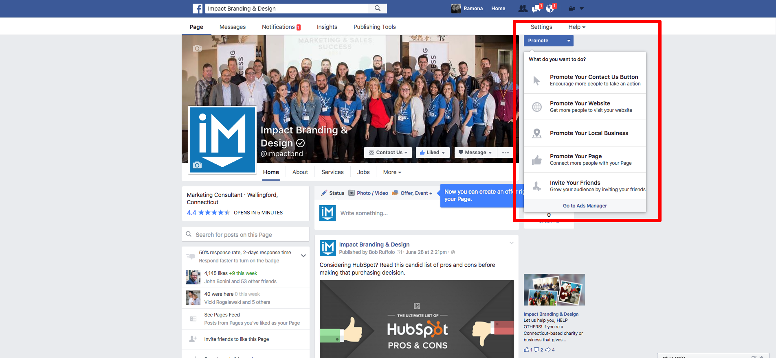Image resolution: width=776 pixels, height=358 pixels.
Task: Open friend requests icon
Action: coord(523,9)
